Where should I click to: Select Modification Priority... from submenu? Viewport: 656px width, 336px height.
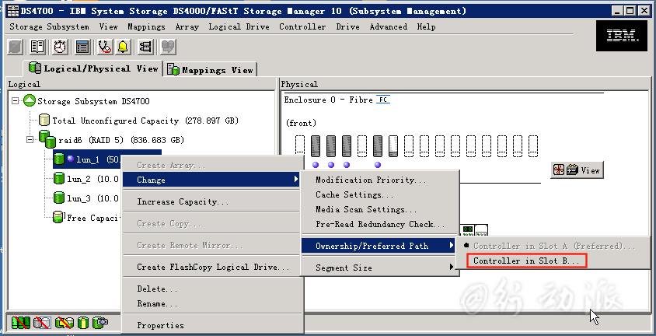tap(380, 180)
